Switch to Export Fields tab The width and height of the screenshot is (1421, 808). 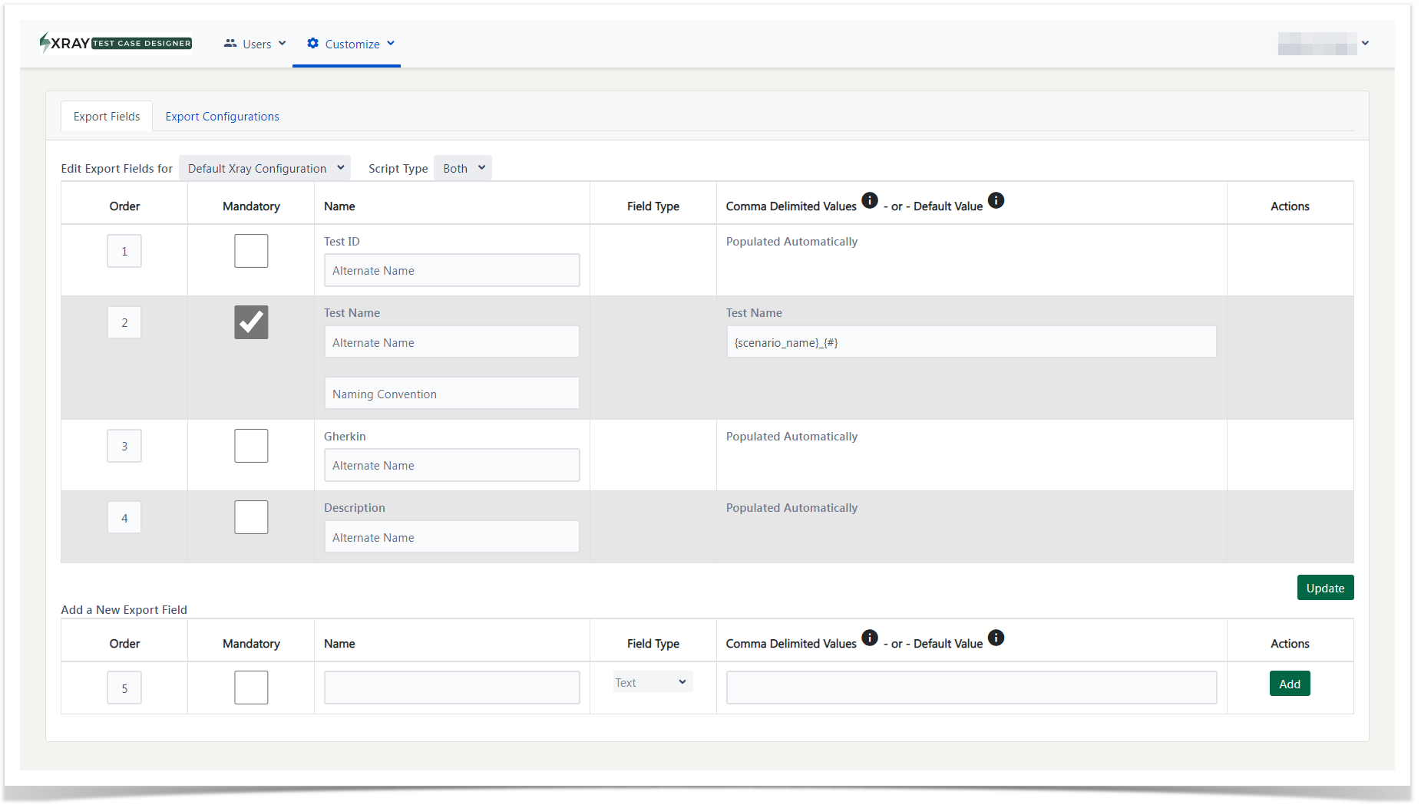tap(107, 117)
